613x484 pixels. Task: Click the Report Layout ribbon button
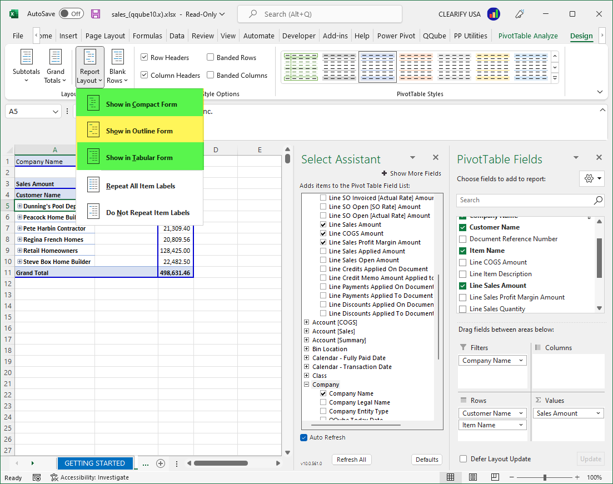coord(90,67)
